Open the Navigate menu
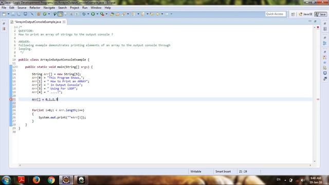The width and height of the screenshot is (329, 185). click(x=49, y=8)
